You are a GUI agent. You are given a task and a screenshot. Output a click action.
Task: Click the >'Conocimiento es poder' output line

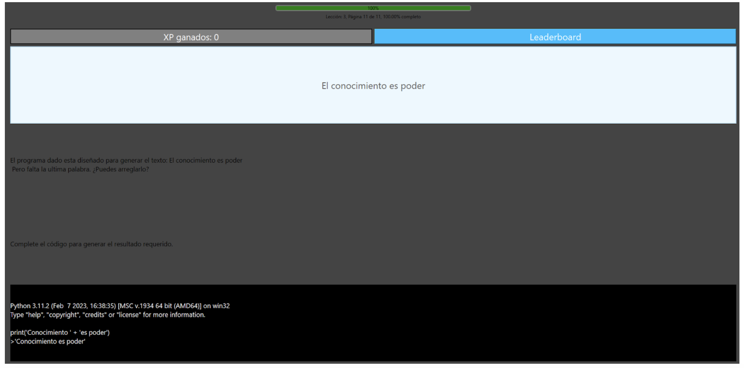[48, 342]
